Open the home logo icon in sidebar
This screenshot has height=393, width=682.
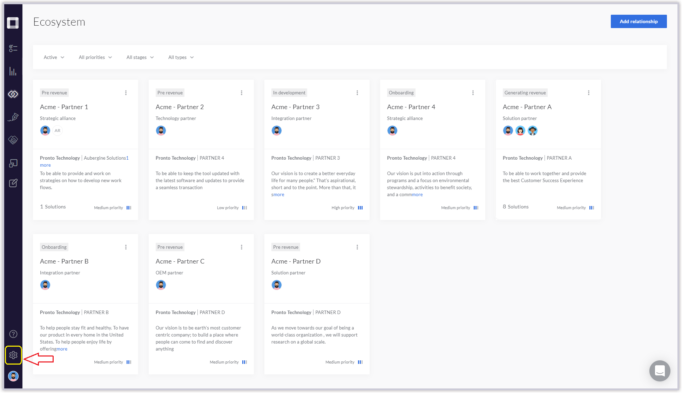[x=13, y=23]
